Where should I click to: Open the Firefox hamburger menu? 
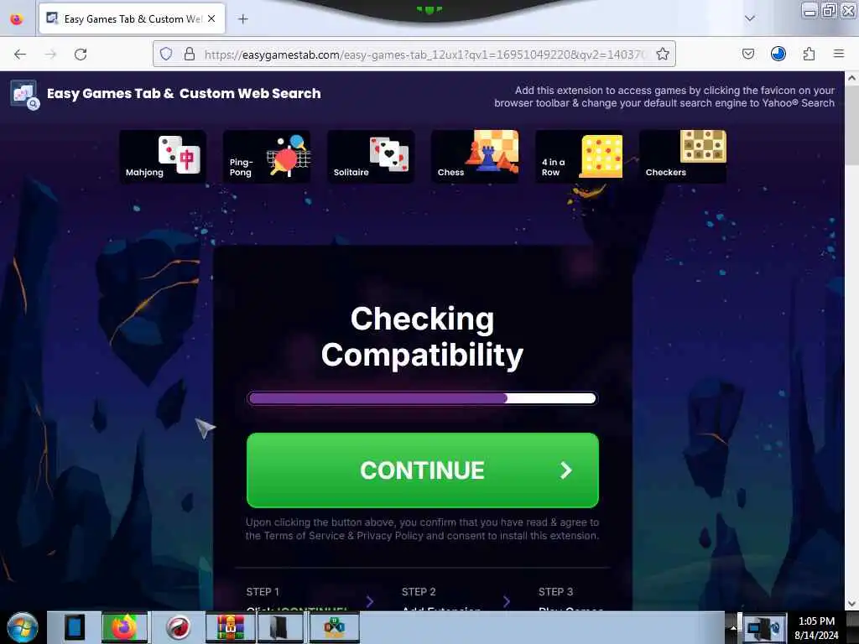(x=839, y=54)
